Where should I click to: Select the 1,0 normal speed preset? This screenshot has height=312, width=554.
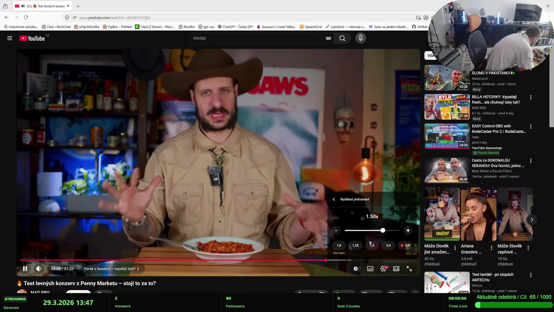[x=339, y=245]
